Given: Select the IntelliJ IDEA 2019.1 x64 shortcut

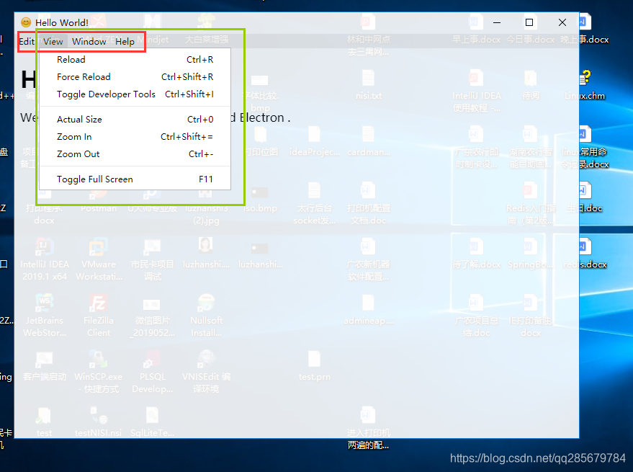Looking at the screenshot, I should [45, 259].
